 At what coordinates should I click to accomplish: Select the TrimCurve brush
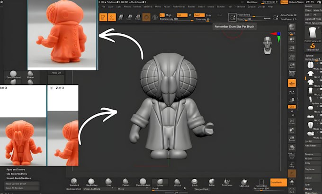(x=227, y=182)
